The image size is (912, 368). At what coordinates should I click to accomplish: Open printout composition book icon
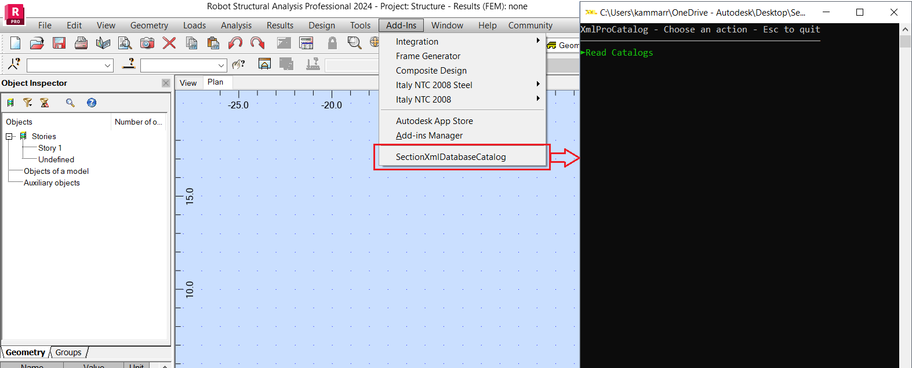pyautogui.click(x=103, y=42)
